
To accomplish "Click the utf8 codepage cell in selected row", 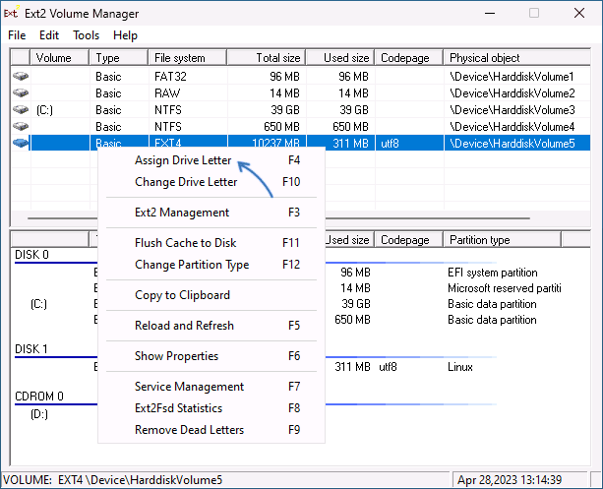I will pyautogui.click(x=390, y=144).
